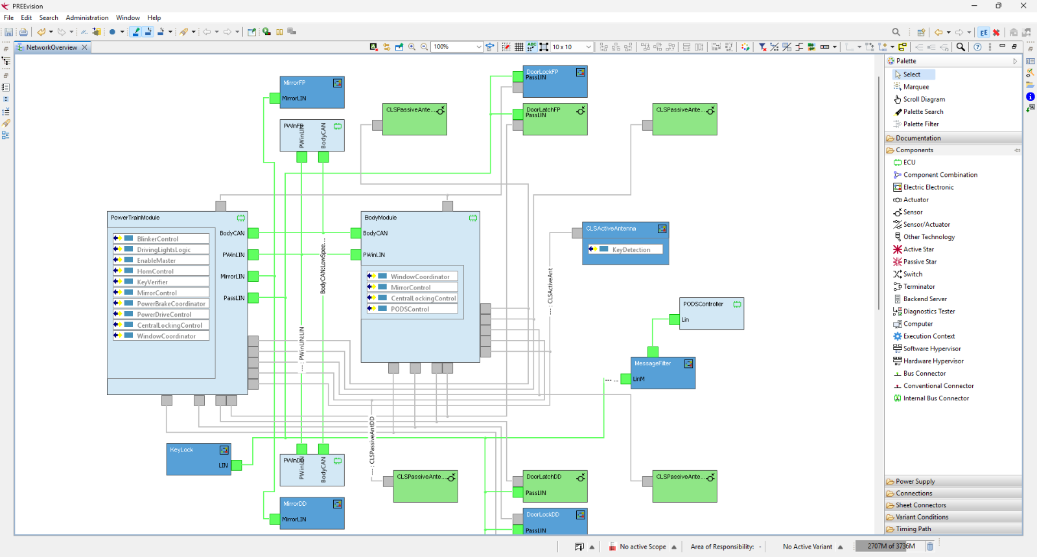Click the Undo arrow icon
Screen dimensions: 1037x557
[x=41, y=32]
